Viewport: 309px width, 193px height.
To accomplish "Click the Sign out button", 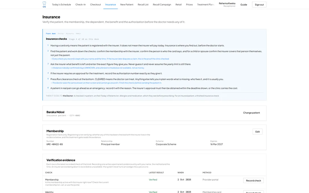I will coord(259,5).
